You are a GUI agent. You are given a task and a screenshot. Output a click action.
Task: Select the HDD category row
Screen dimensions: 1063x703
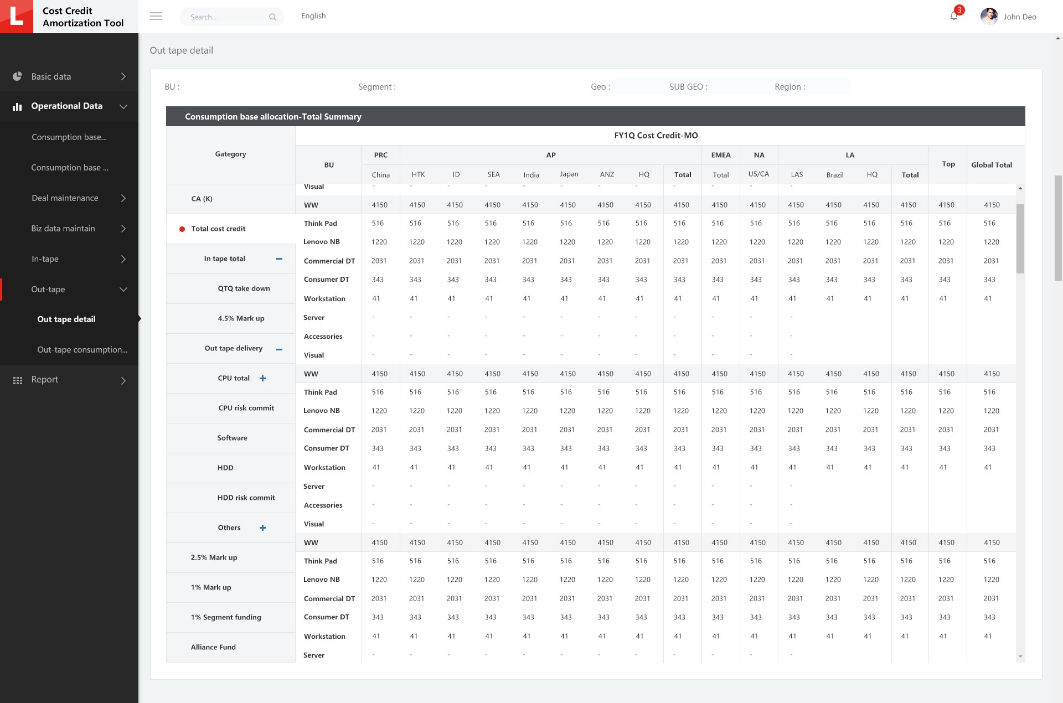tap(231, 468)
